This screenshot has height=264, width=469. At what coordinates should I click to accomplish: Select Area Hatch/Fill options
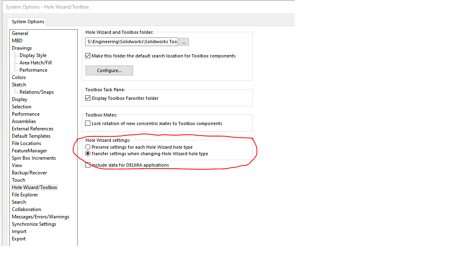coord(35,63)
